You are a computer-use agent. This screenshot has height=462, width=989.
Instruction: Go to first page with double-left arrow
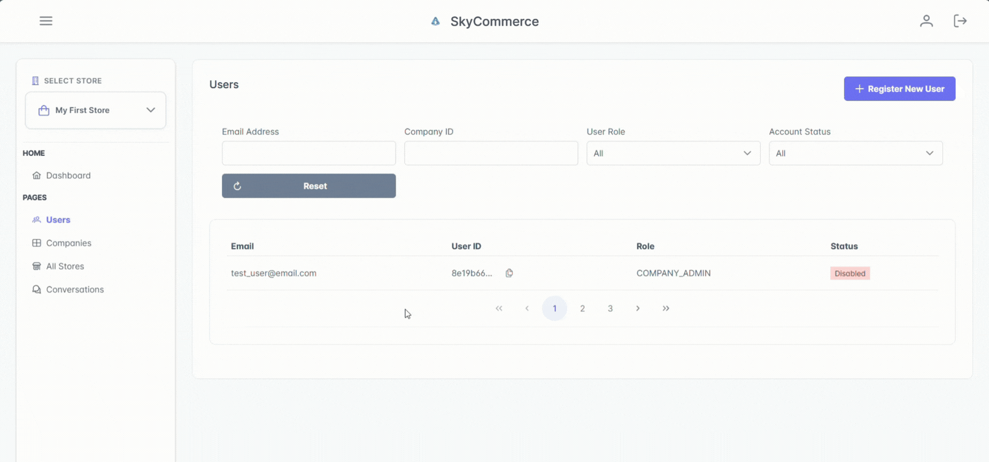(499, 308)
